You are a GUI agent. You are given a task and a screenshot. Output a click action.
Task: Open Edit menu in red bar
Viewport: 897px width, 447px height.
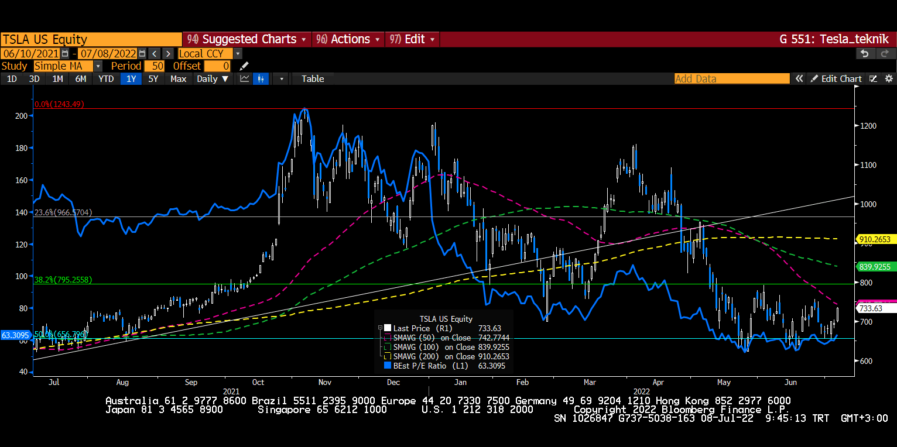click(412, 39)
